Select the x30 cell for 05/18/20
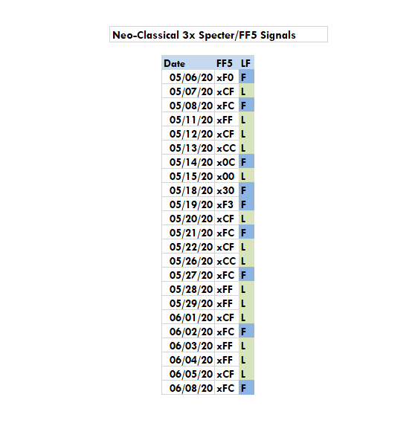 [227, 190]
